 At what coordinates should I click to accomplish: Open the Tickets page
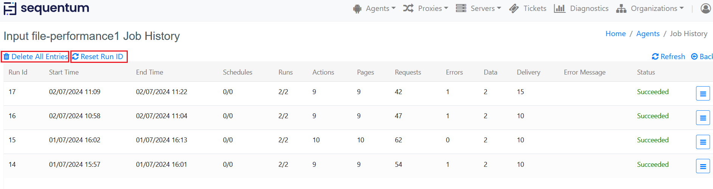[x=535, y=8]
